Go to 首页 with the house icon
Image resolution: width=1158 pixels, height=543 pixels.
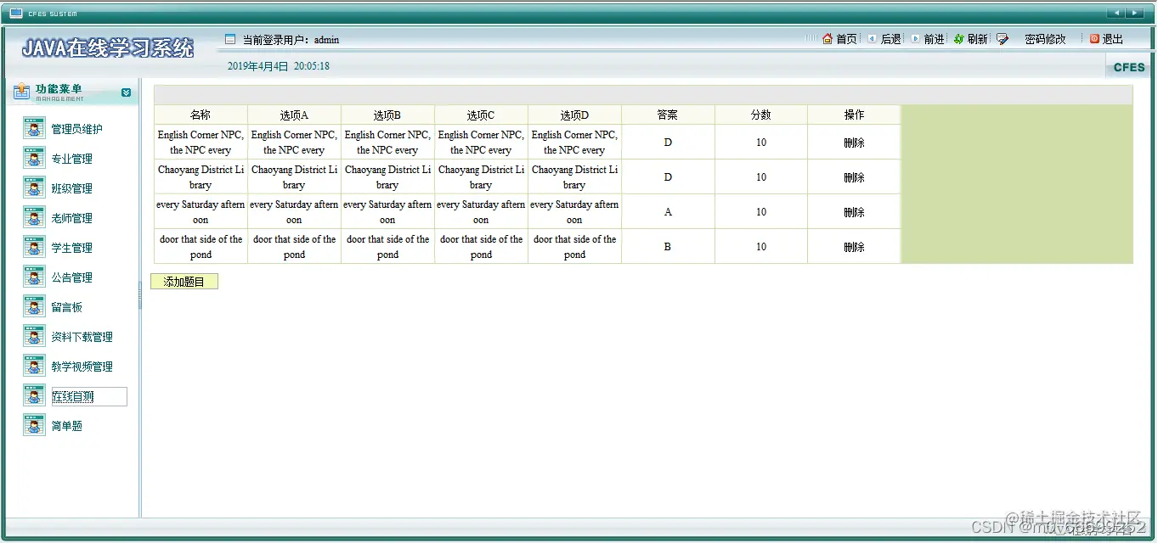coord(828,39)
